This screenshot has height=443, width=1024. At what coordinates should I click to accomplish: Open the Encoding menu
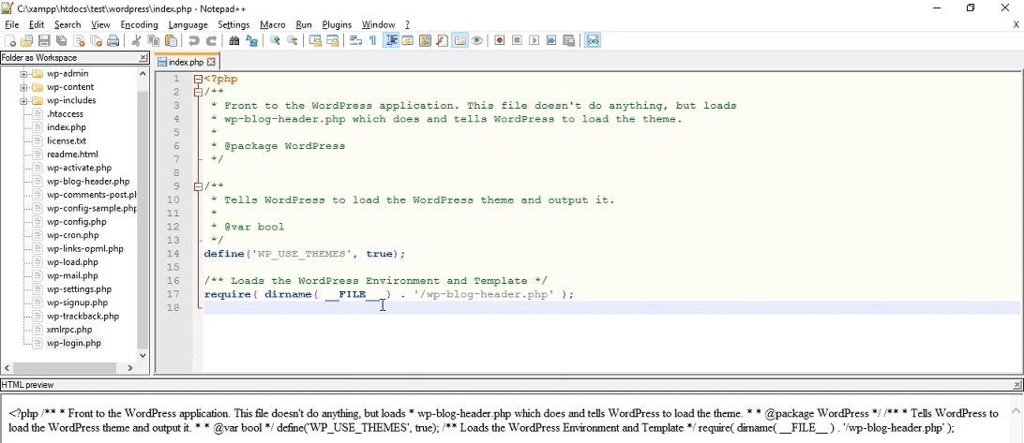click(139, 24)
